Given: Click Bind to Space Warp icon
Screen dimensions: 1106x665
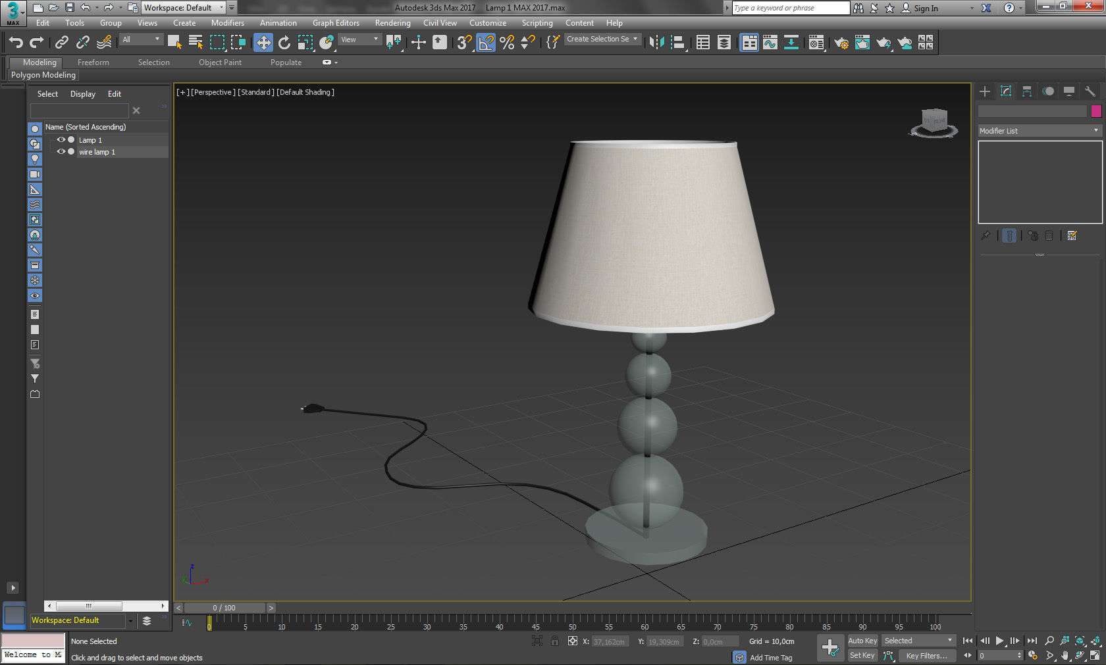Looking at the screenshot, I should point(104,43).
